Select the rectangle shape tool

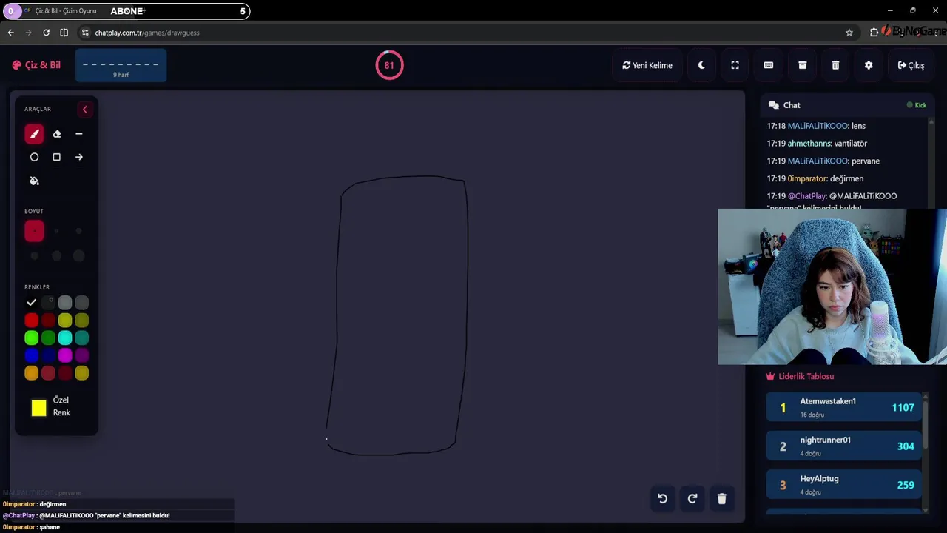pos(56,157)
